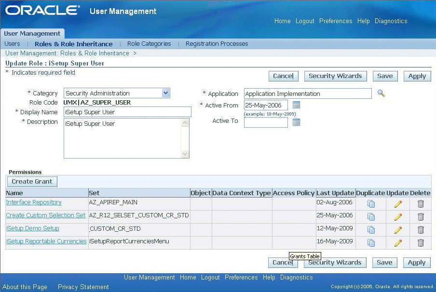Duplicate the Create Custom Selection Set grant
Screen dimensions: 436x292
point(371,217)
